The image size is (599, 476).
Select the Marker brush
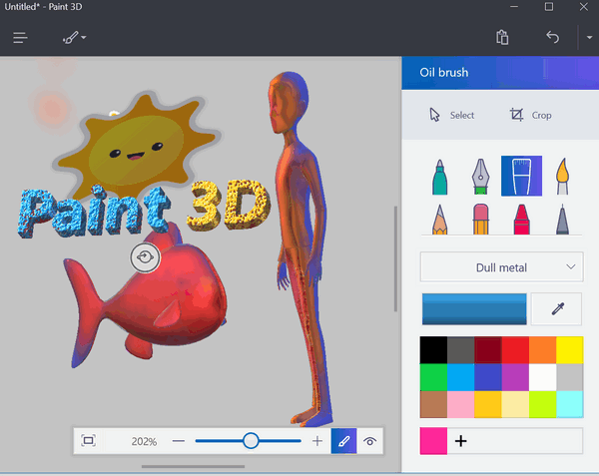click(x=439, y=177)
